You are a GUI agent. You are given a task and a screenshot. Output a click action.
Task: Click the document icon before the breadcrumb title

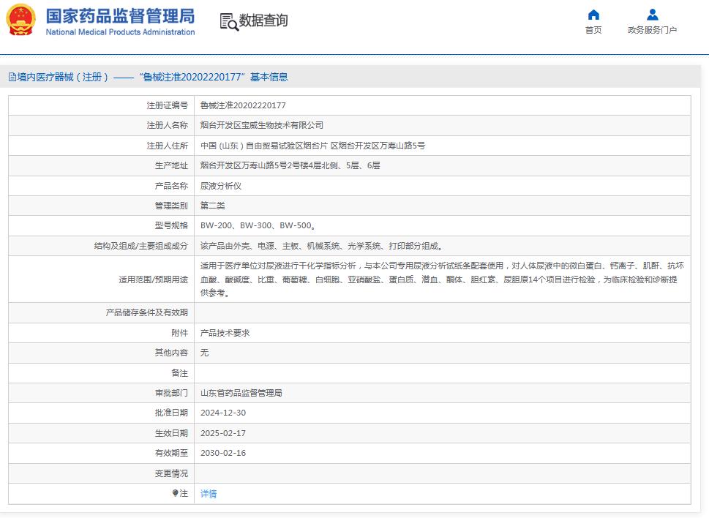[x=12, y=77]
